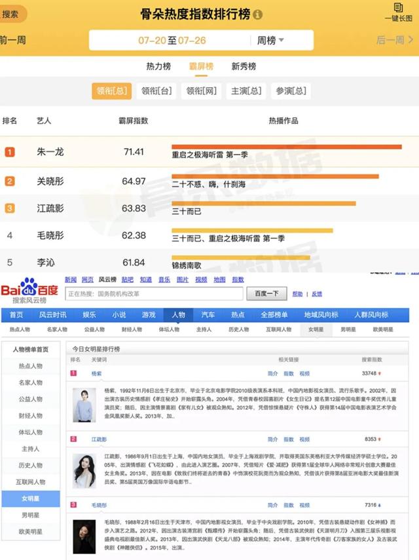
Task: Open the 贴吧 link in Baidu's top nav
Action: click(x=128, y=280)
